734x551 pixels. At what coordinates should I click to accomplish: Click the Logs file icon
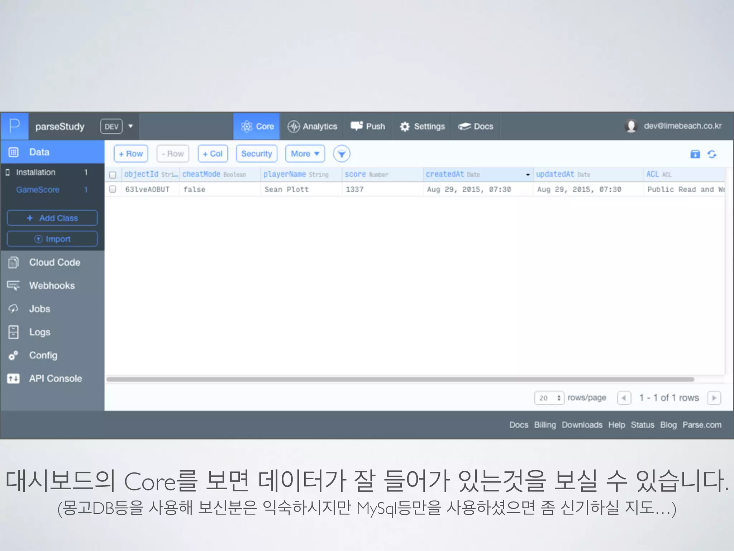coord(13,332)
